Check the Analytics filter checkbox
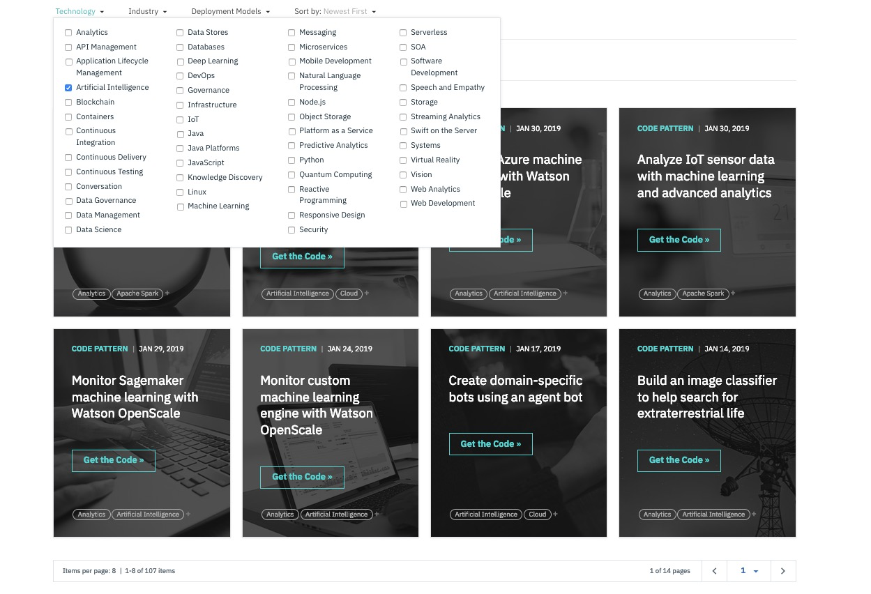The height and width of the screenshot is (594, 871). coord(68,33)
